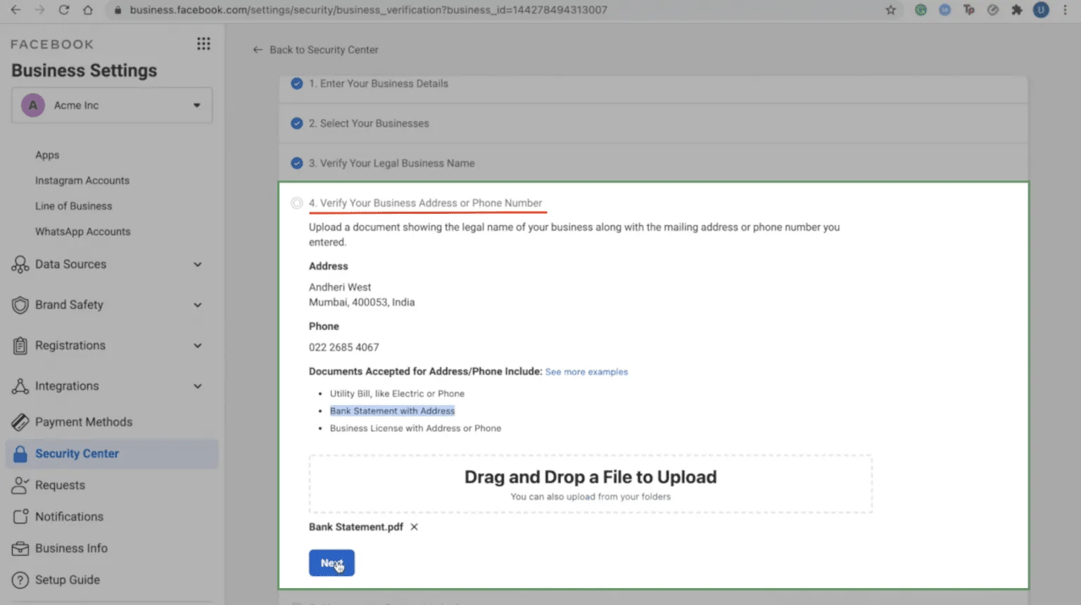Select step 4 Verify Business Address radio circle
The height and width of the screenshot is (605, 1081).
click(x=297, y=203)
